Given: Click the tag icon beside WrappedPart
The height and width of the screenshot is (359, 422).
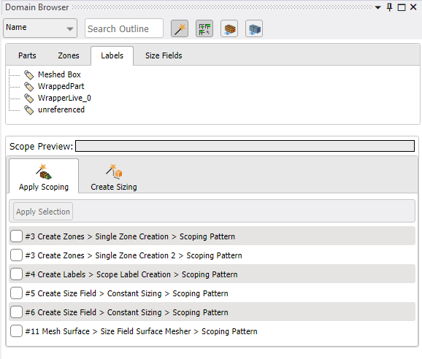Looking at the screenshot, I should click(28, 87).
